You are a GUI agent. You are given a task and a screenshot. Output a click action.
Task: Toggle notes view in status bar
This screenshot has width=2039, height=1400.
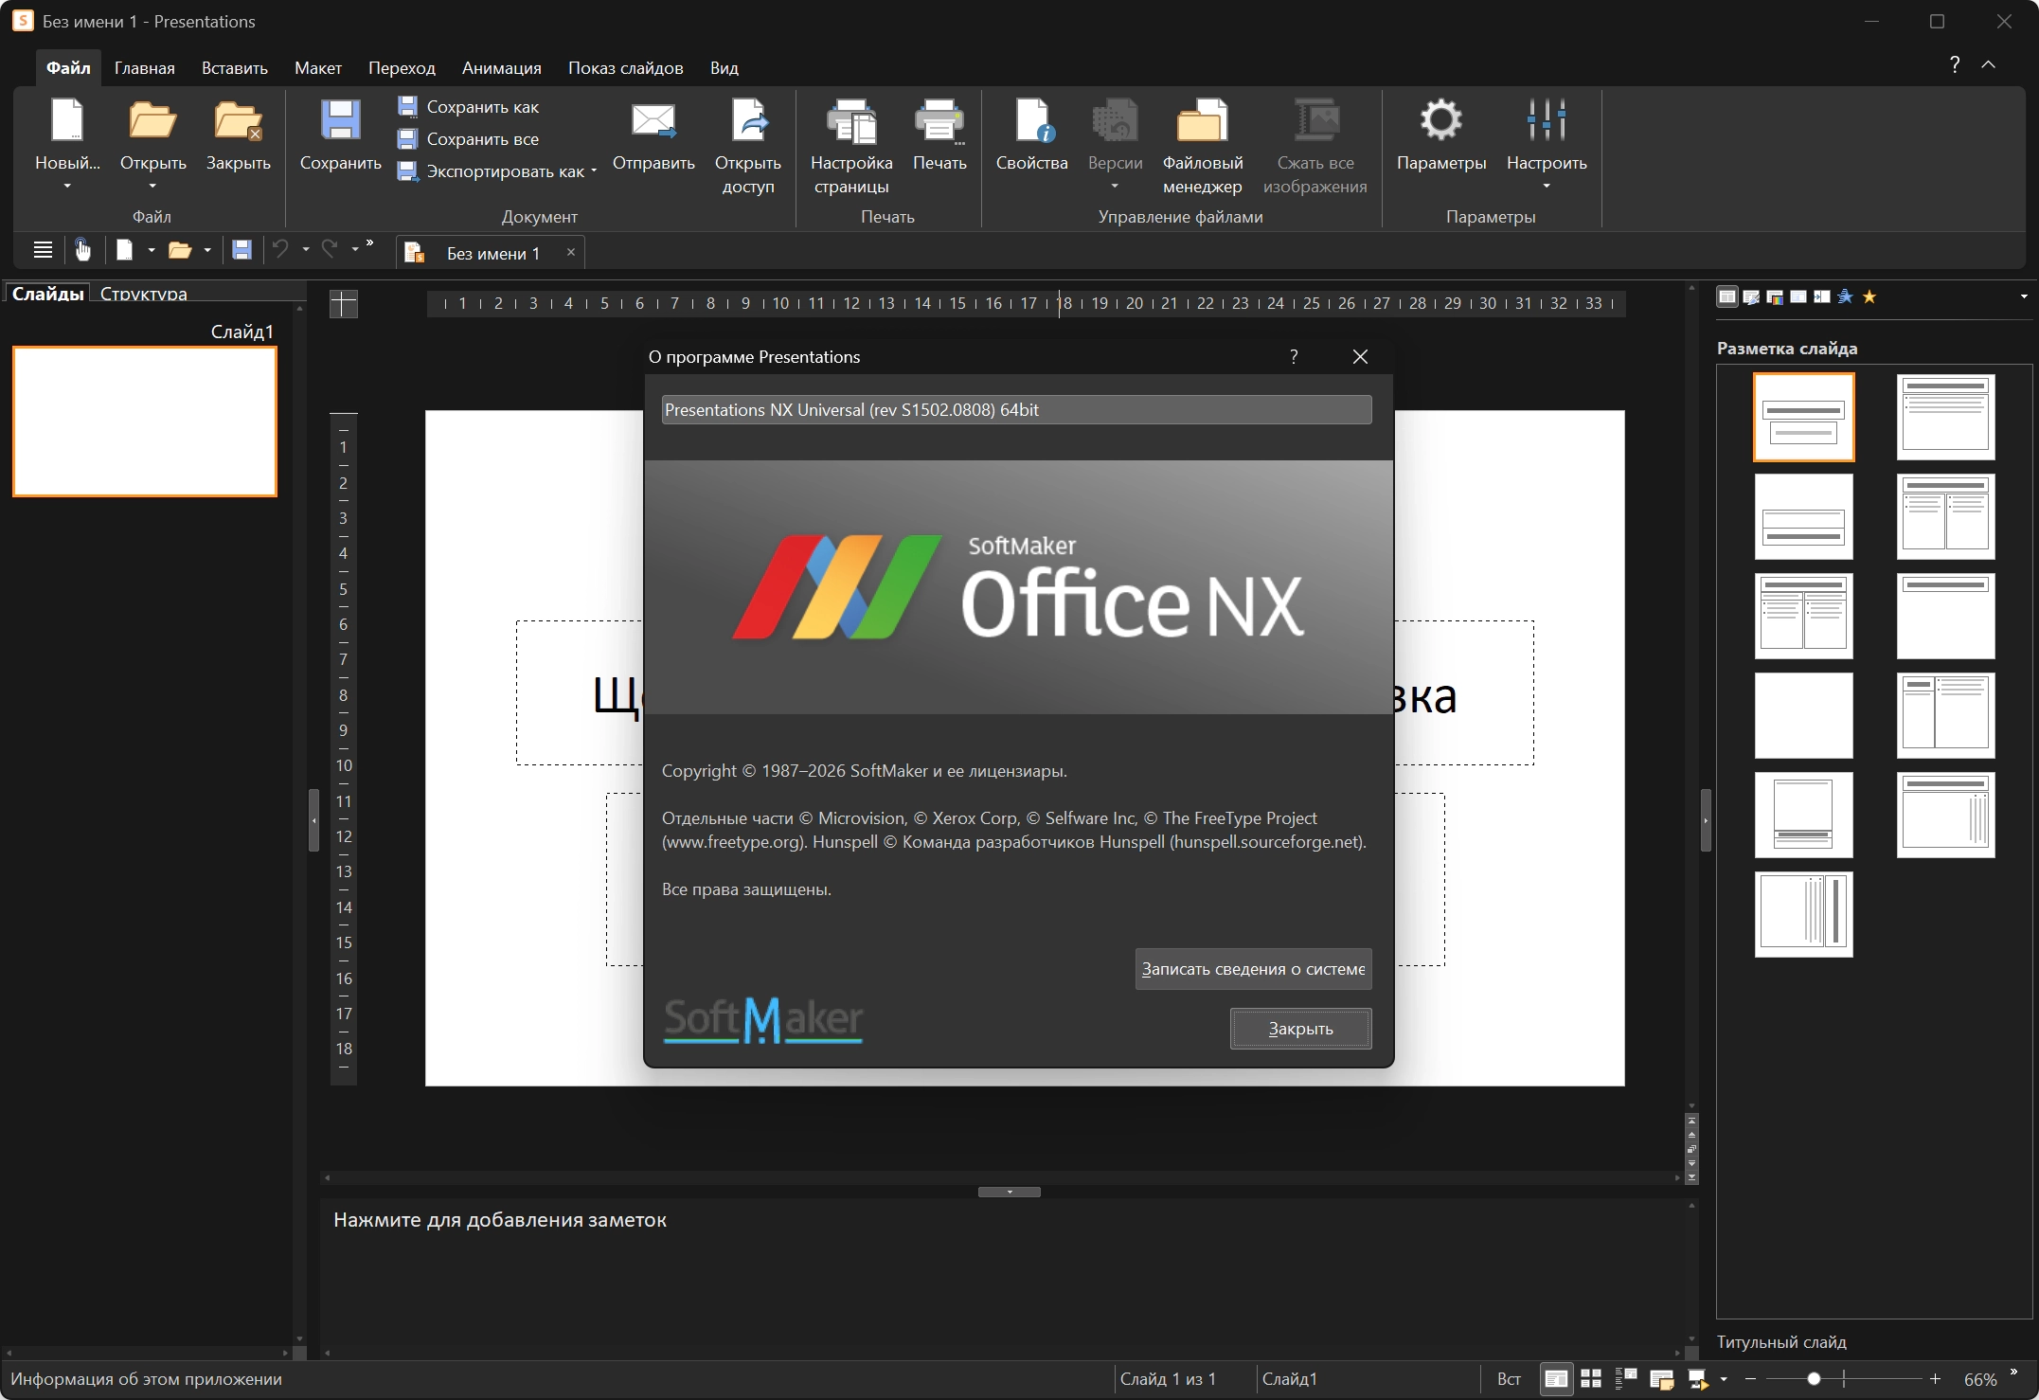tap(1662, 1380)
